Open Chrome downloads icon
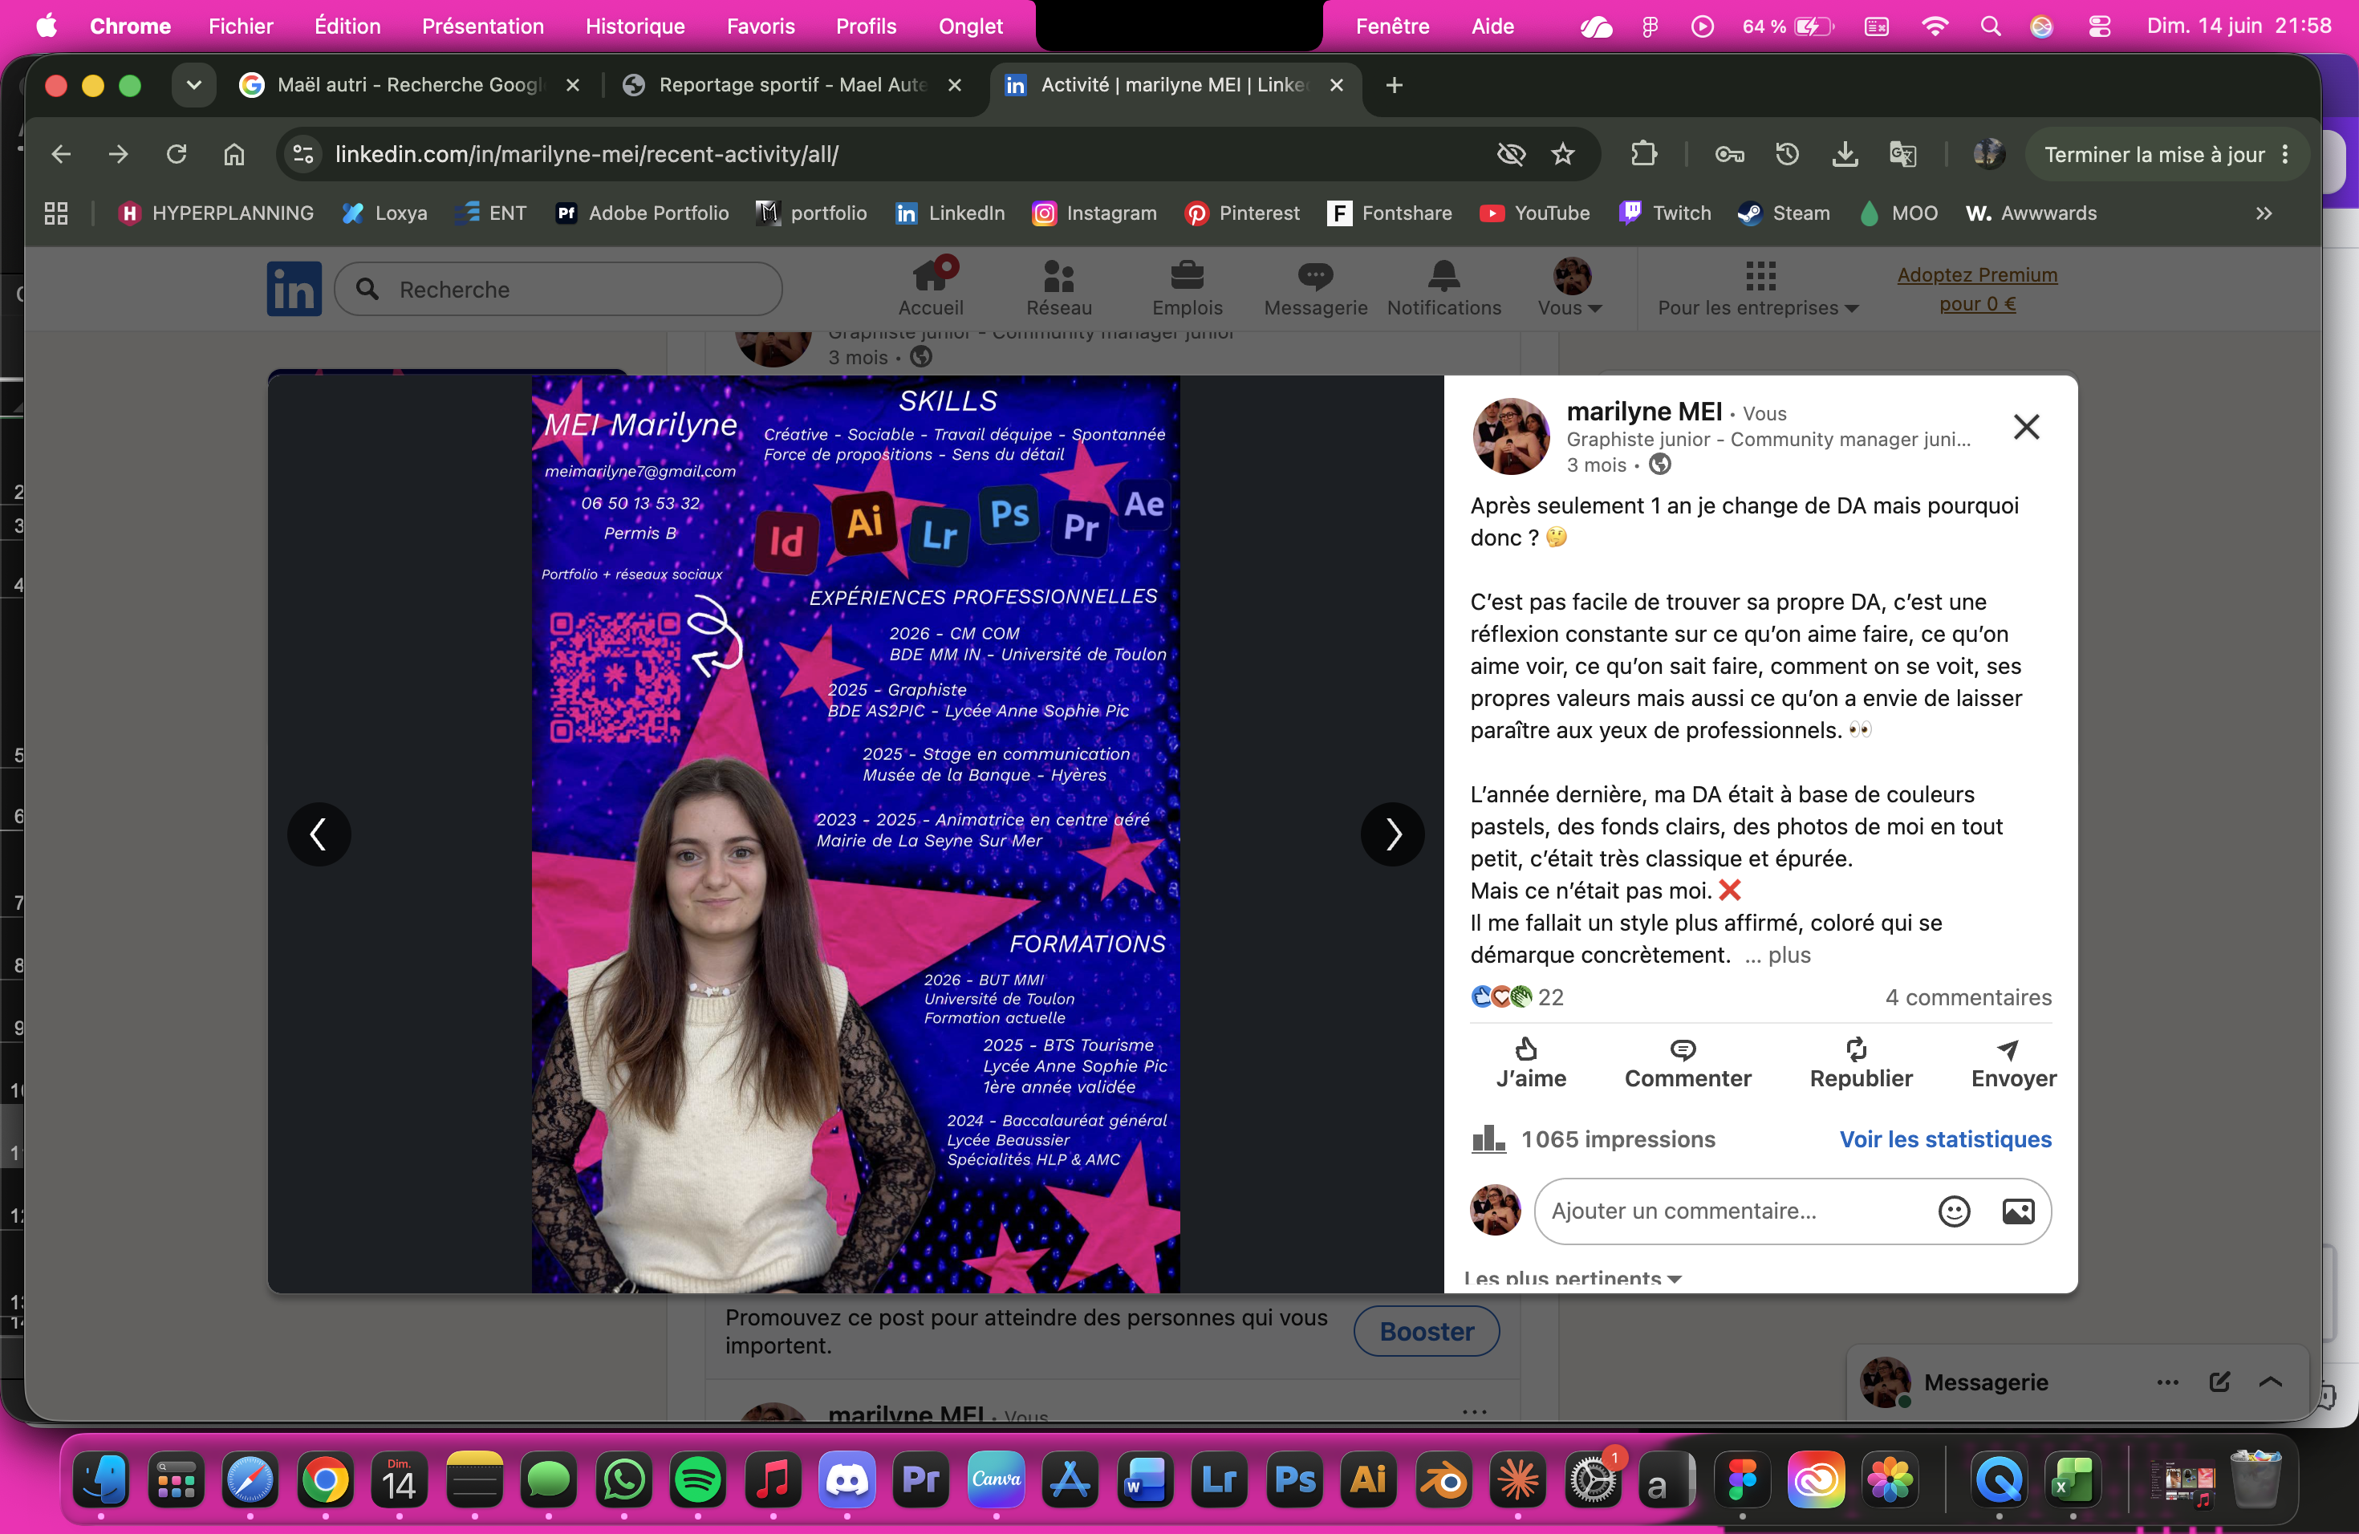This screenshot has height=1534, width=2359. pos(1845,153)
